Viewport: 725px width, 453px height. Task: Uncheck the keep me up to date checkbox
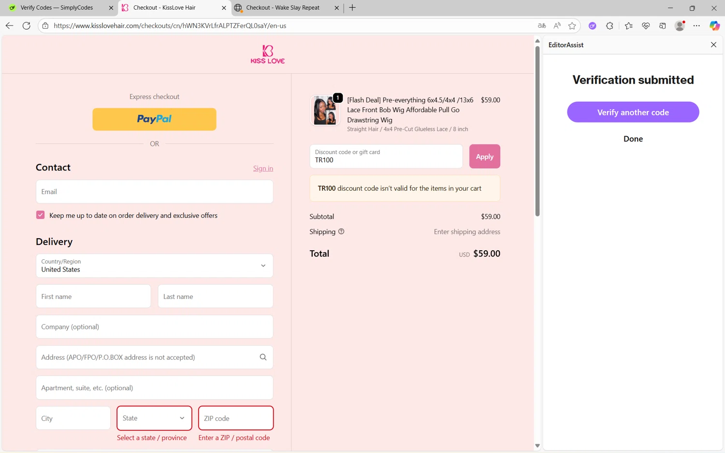pyautogui.click(x=40, y=215)
